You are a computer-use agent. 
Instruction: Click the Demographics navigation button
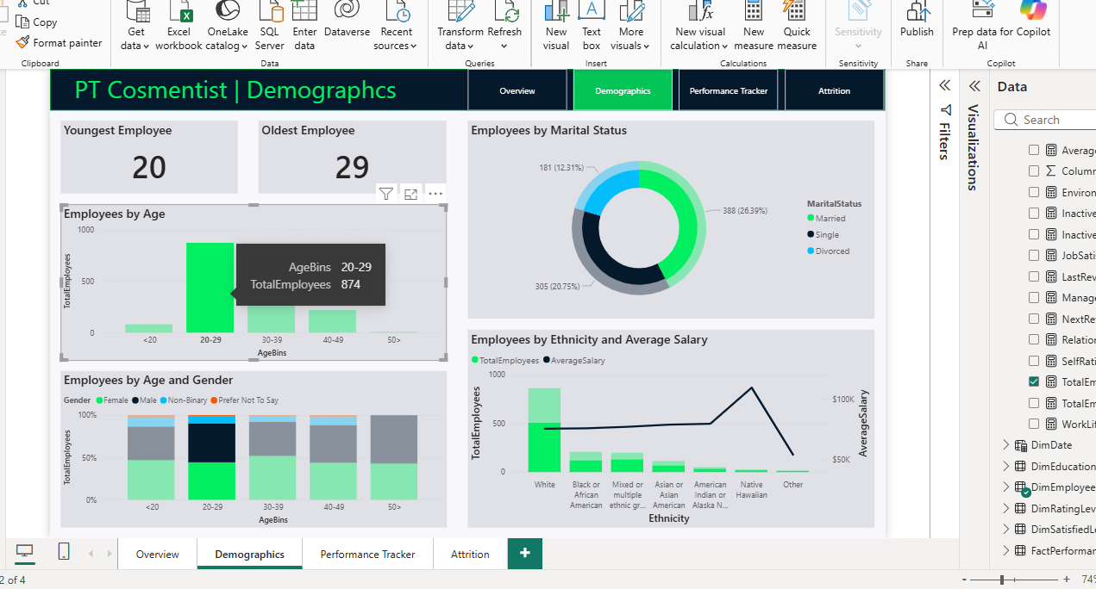[x=623, y=90]
